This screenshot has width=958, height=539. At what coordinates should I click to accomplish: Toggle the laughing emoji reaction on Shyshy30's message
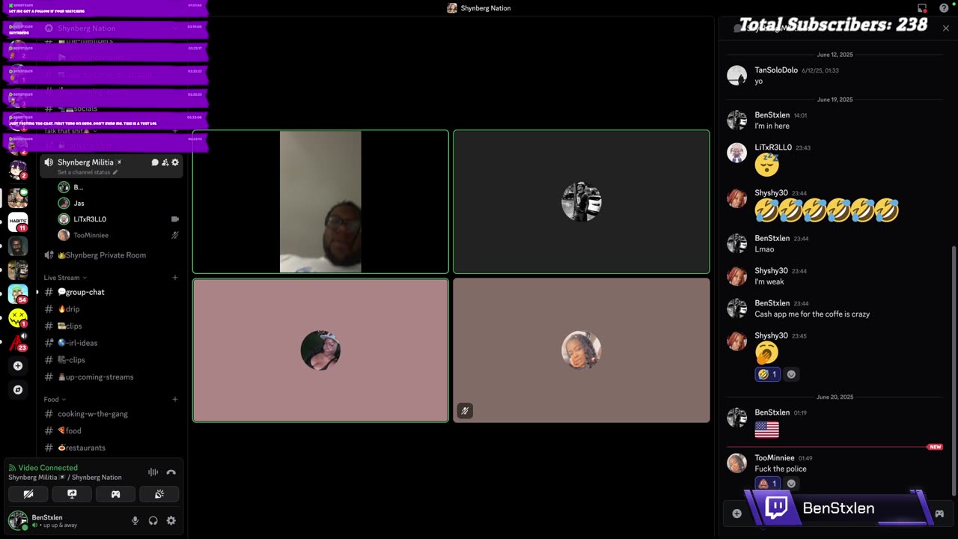pos(767,374)
